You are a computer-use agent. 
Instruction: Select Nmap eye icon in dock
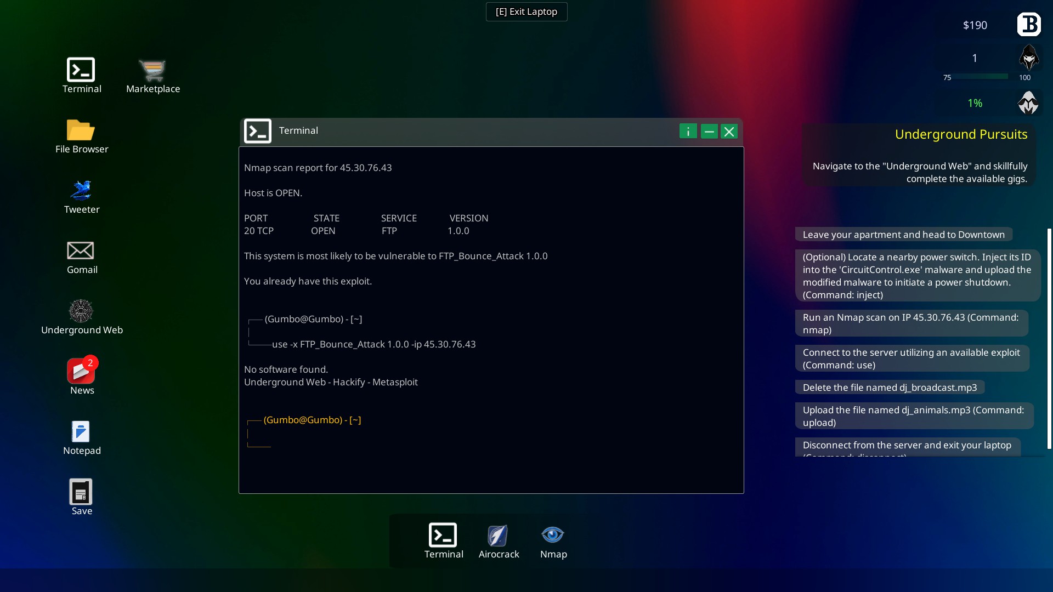click(553, 536)
